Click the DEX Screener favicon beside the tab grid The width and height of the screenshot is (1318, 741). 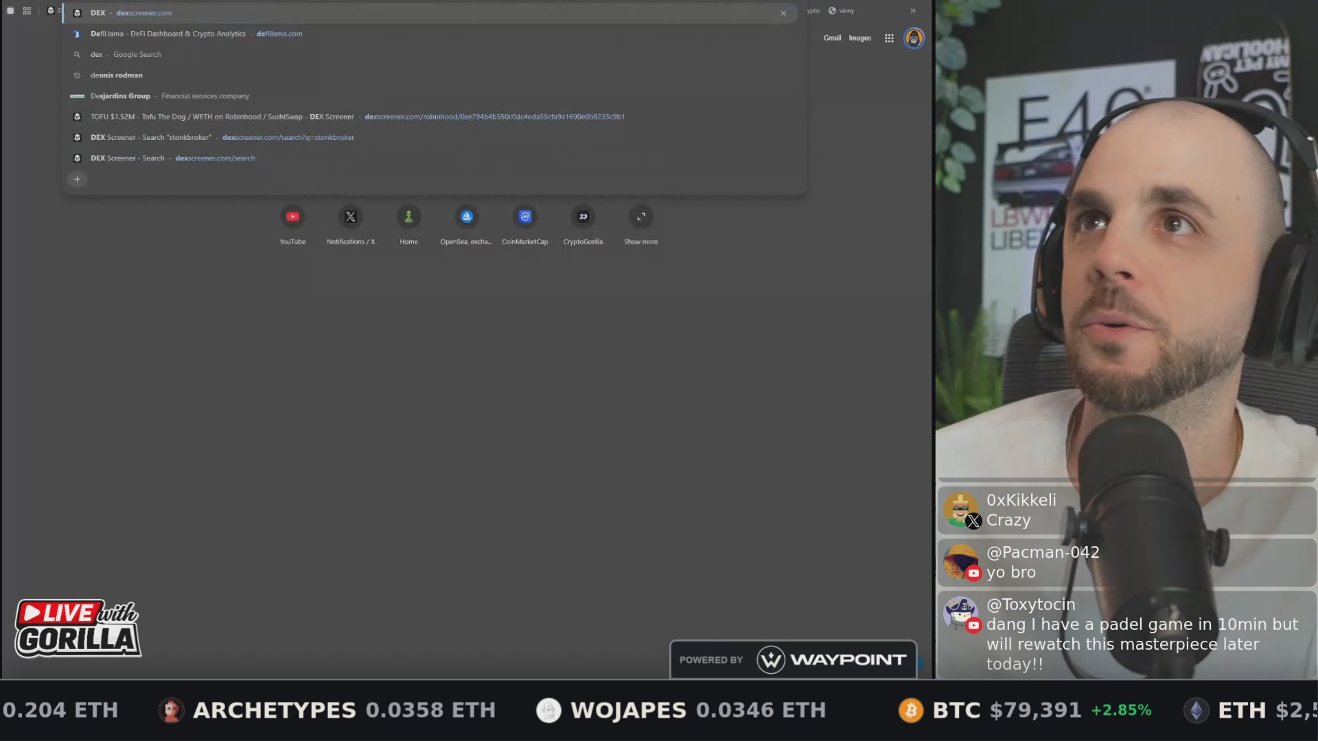point(50,11)
